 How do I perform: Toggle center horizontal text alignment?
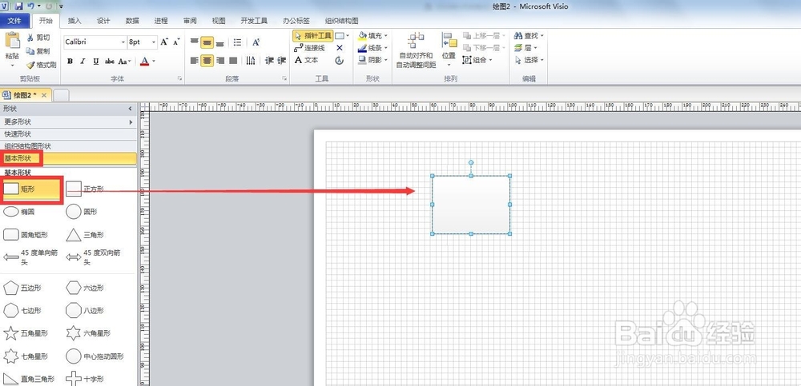[x=207, y=61]
